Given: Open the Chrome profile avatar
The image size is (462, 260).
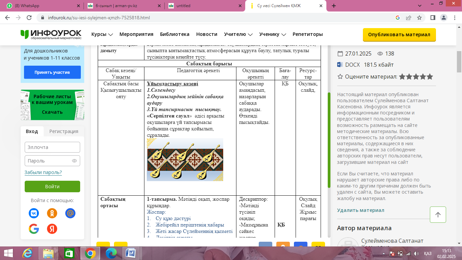Looking at the screenshot, I should point(443,18).
